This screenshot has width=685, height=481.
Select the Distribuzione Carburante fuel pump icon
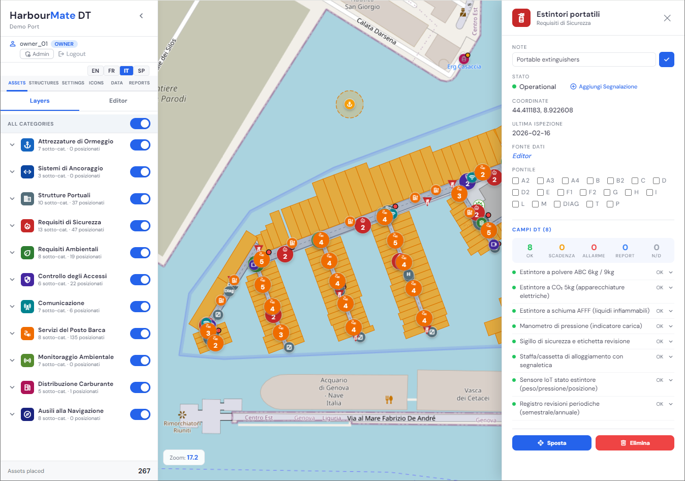coord(27,387)
